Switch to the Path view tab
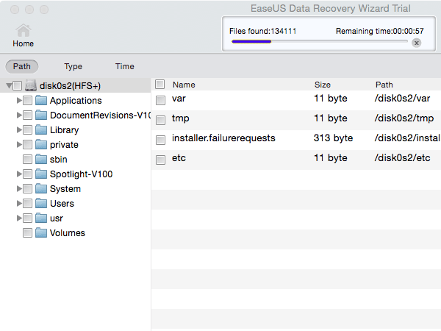Image resolution: width=441 pixels, height=331 pixels. [x=22, y=66]
